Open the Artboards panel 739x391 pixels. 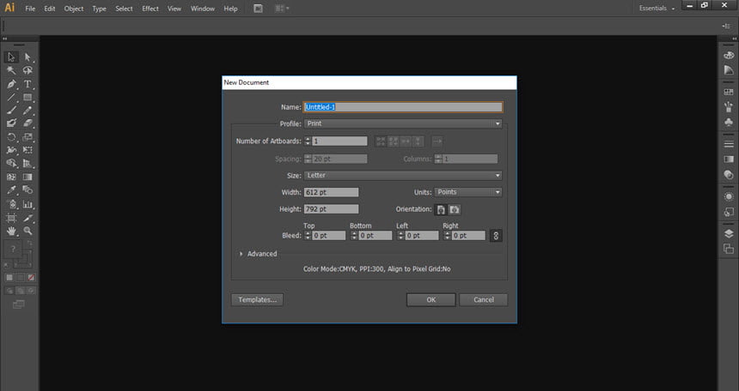(729, 250)
